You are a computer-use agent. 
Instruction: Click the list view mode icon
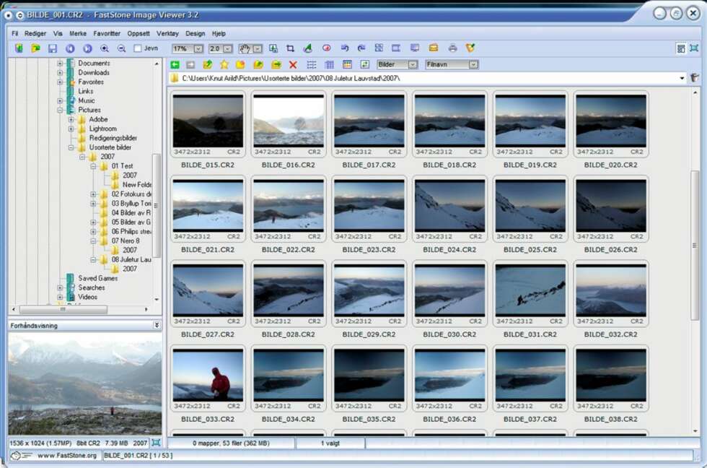pos(312,65)
